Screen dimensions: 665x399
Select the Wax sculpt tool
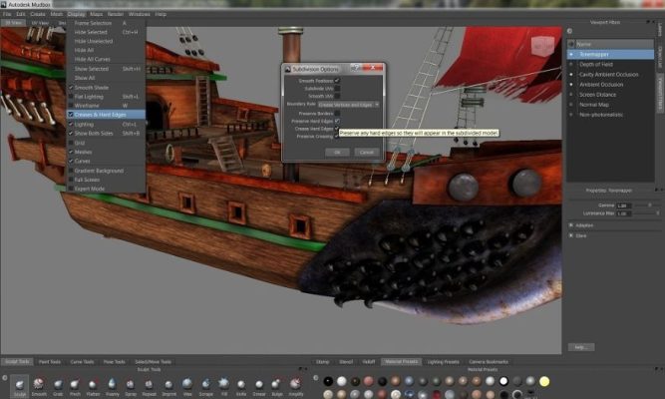click(185, 382)
